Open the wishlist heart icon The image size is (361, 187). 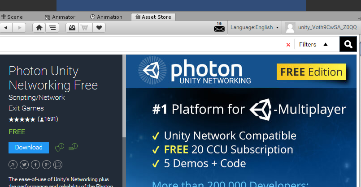click(99, 28)
